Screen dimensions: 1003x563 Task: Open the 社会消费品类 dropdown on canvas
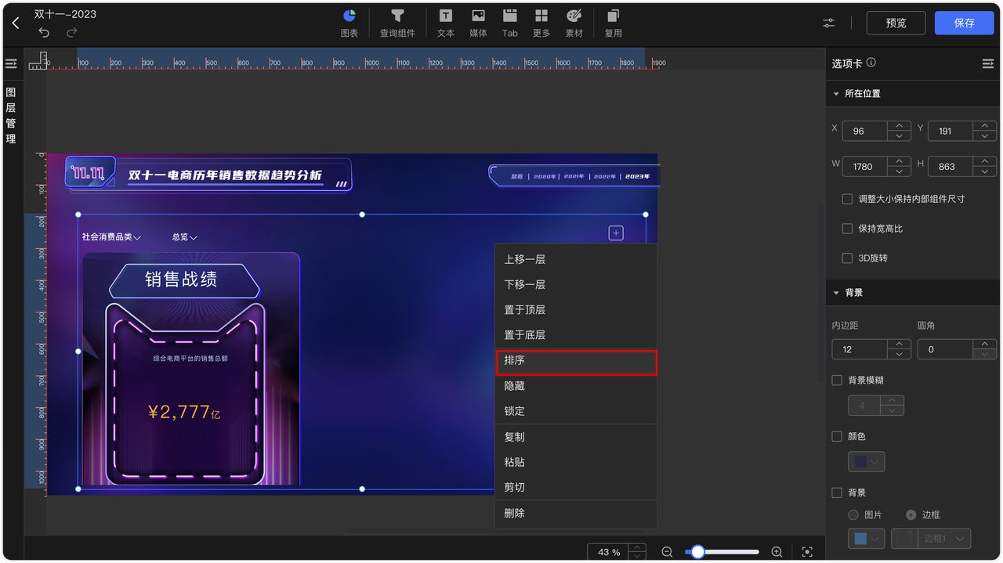click(x=110, y=236)
